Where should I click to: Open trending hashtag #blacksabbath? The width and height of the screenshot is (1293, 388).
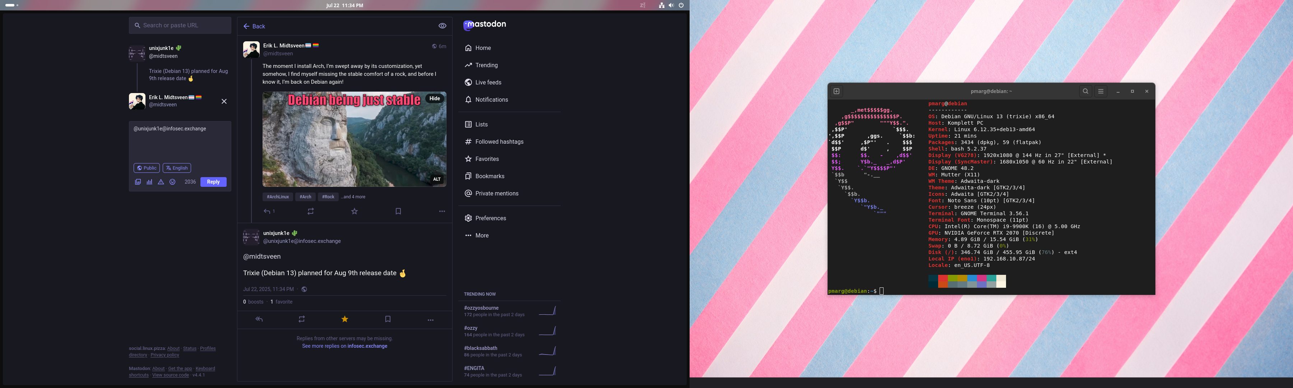pos(480,348)
